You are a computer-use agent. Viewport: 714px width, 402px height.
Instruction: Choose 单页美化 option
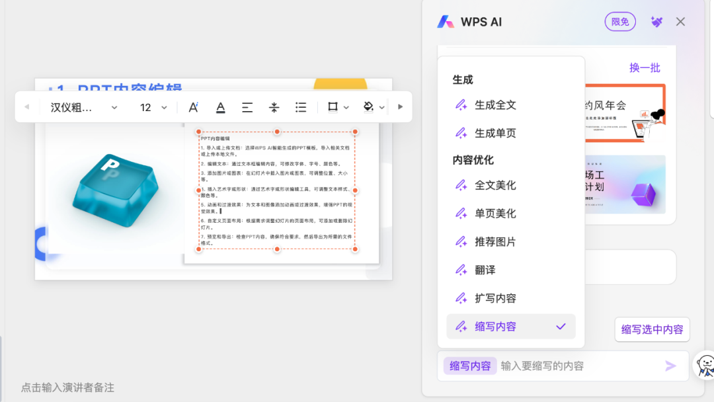click(x=511, y=214)
